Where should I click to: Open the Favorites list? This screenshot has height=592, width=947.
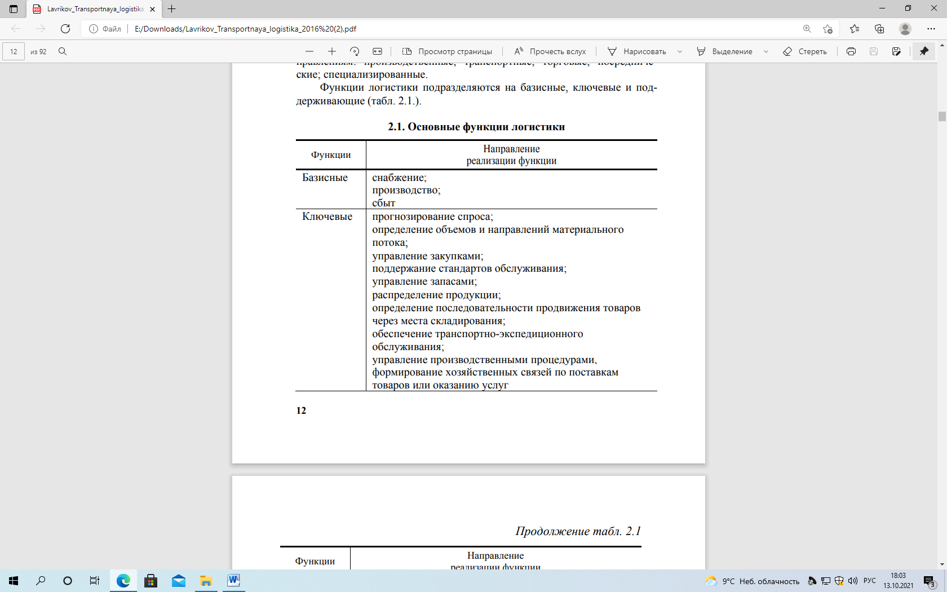[855, 29]
